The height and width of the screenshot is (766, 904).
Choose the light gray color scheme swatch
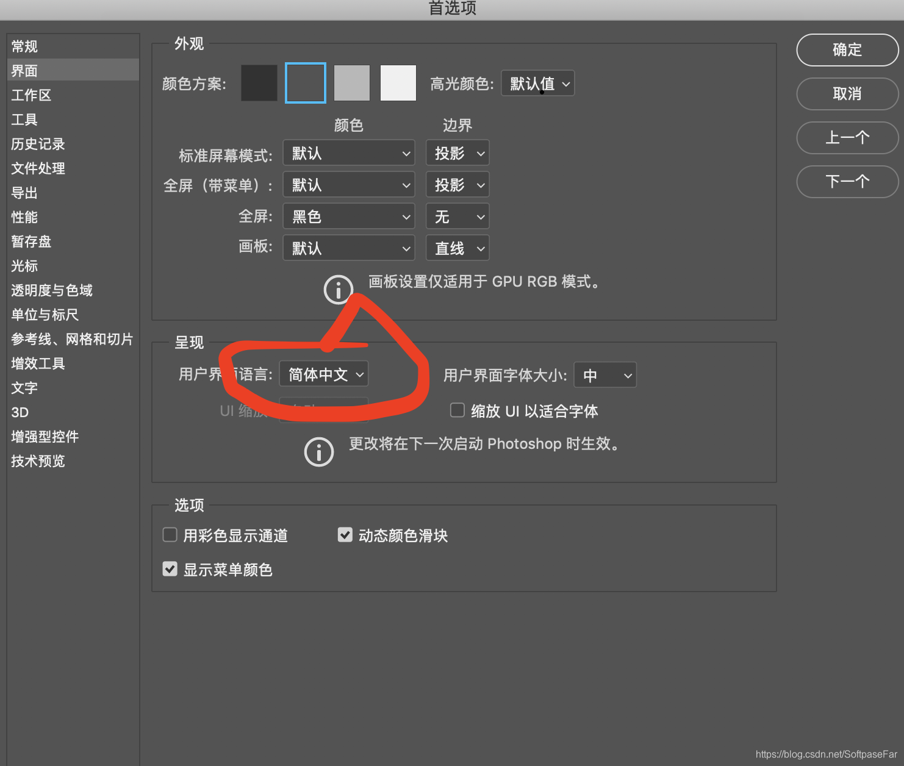click(x=352, y=83)
